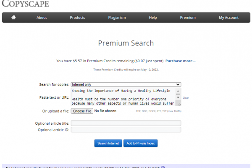
Task: Open the Help menu
Action: (x=153, y=18)
